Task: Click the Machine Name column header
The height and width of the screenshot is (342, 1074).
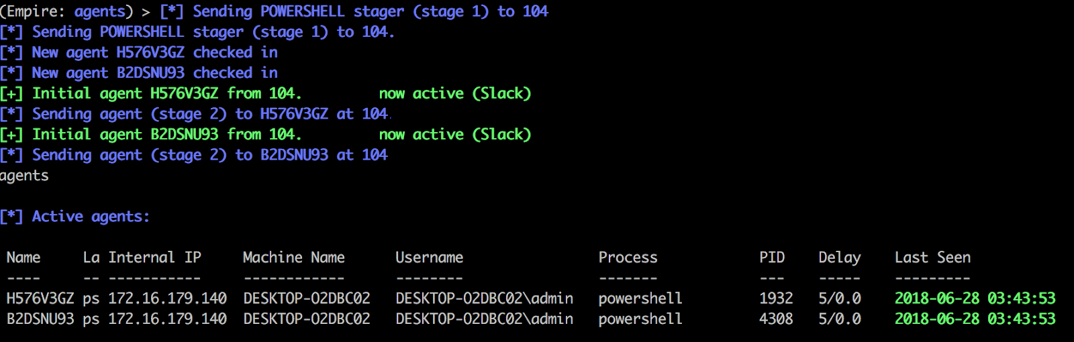Action: (x=293, y=258)
